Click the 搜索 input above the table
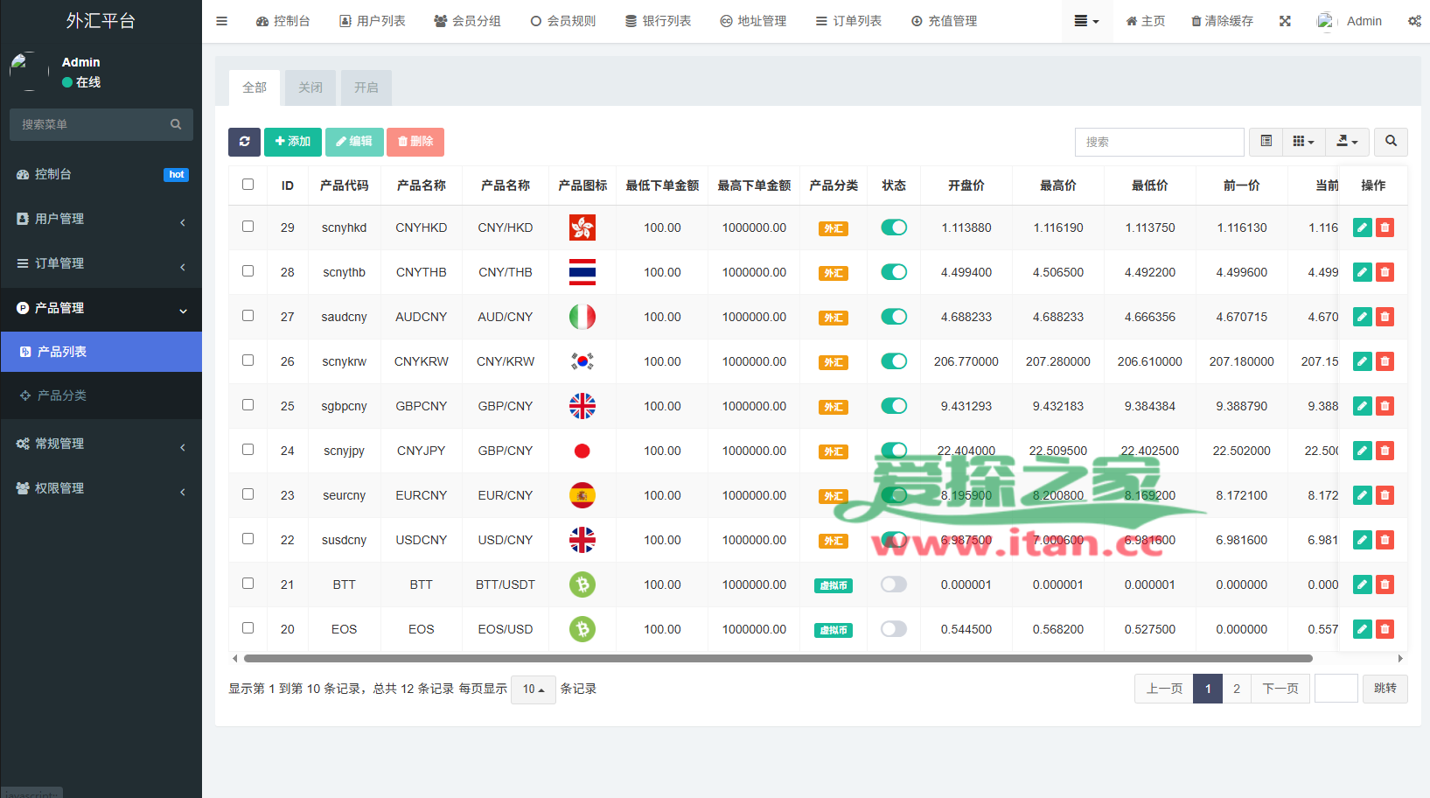This screenshot has width=1430, height=798. click(x=1159, y=142)
